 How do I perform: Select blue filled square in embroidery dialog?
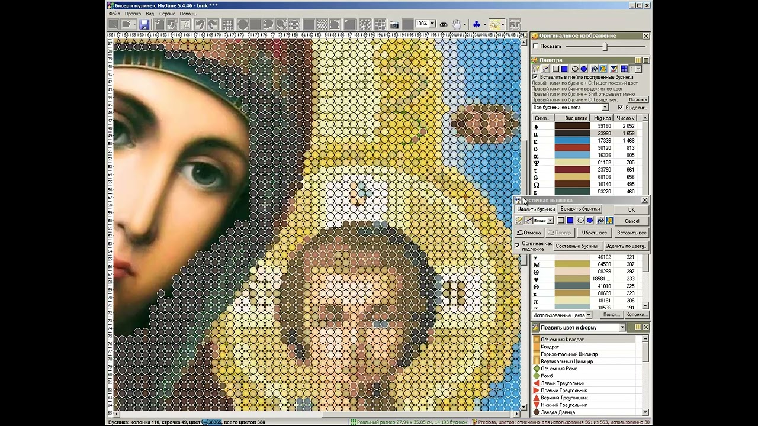click(x=570, y=220)
